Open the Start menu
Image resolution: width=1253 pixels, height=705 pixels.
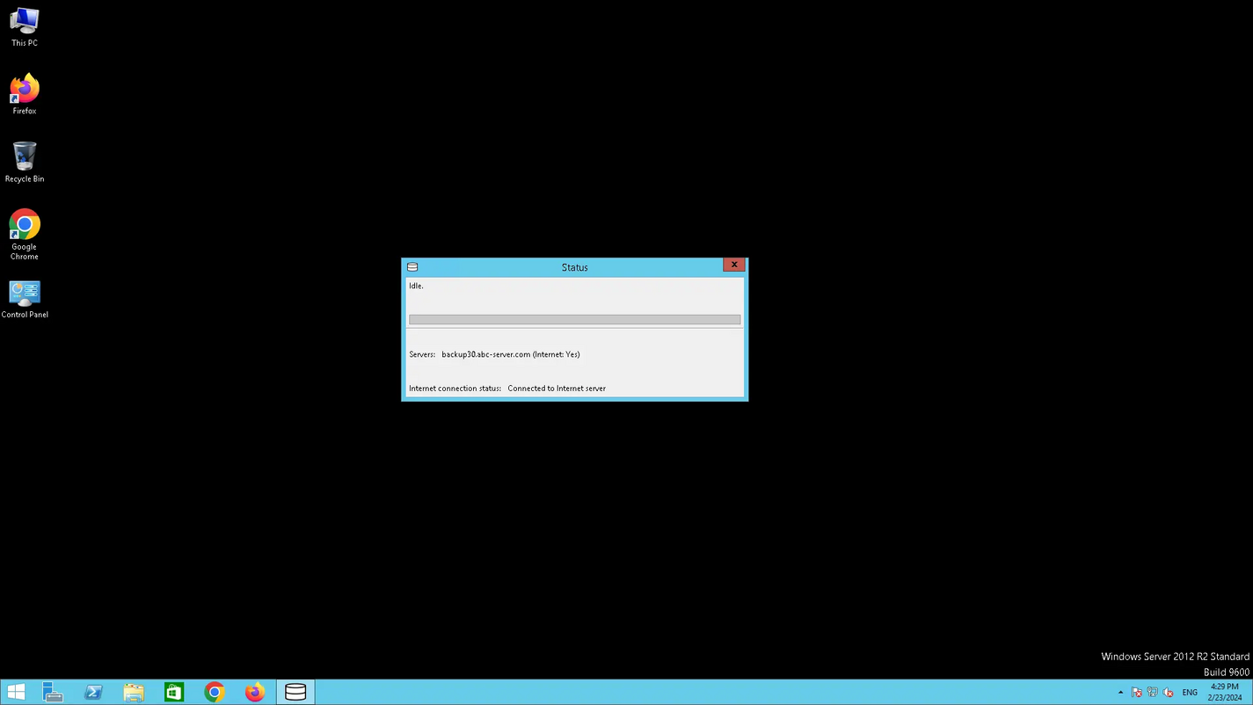15,692
